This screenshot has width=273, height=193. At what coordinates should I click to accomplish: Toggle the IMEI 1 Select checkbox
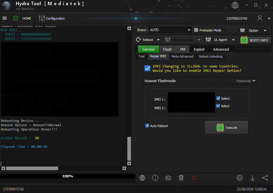pos(218,98)
